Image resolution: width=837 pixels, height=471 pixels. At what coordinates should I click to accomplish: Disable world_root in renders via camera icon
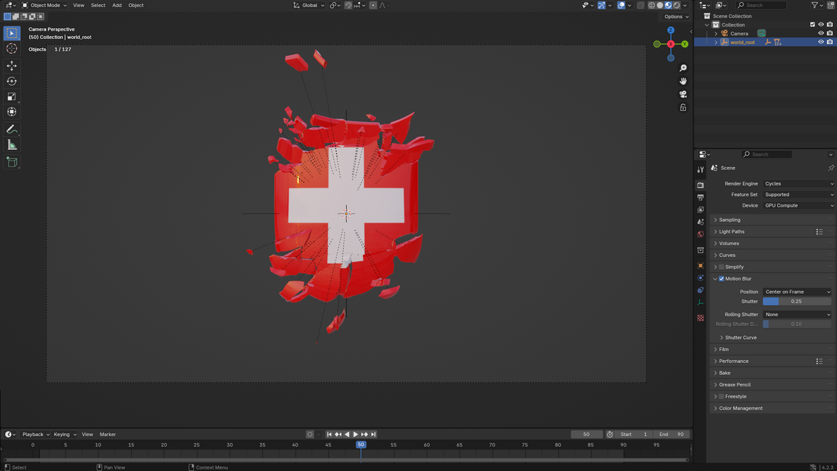[829, 42]
